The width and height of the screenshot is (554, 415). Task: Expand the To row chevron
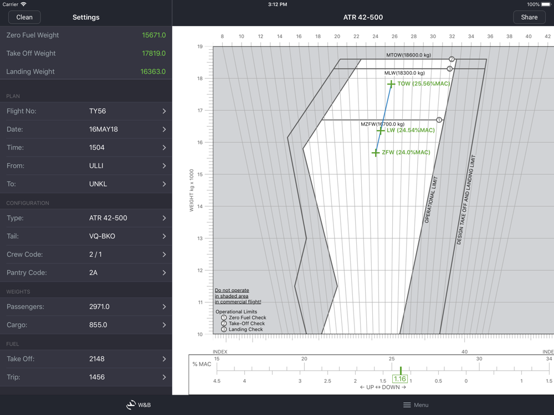165,184
